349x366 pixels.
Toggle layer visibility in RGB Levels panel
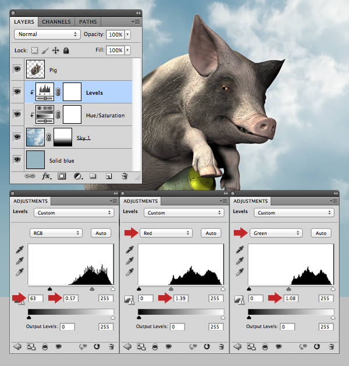pyautogui.click(x=58, y=347)
